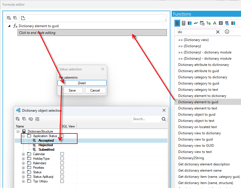This screenshot has width=241, height=188.
Task: Collapse the Application Status folder
Action: (23, 136)
